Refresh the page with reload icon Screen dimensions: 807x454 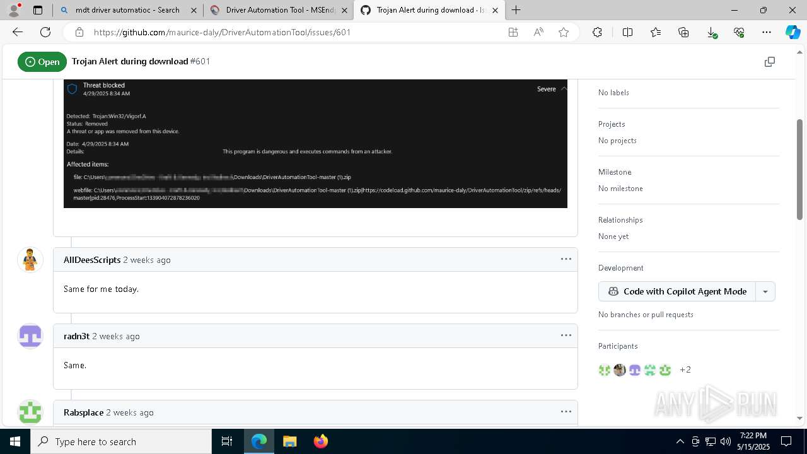(45, 32)
